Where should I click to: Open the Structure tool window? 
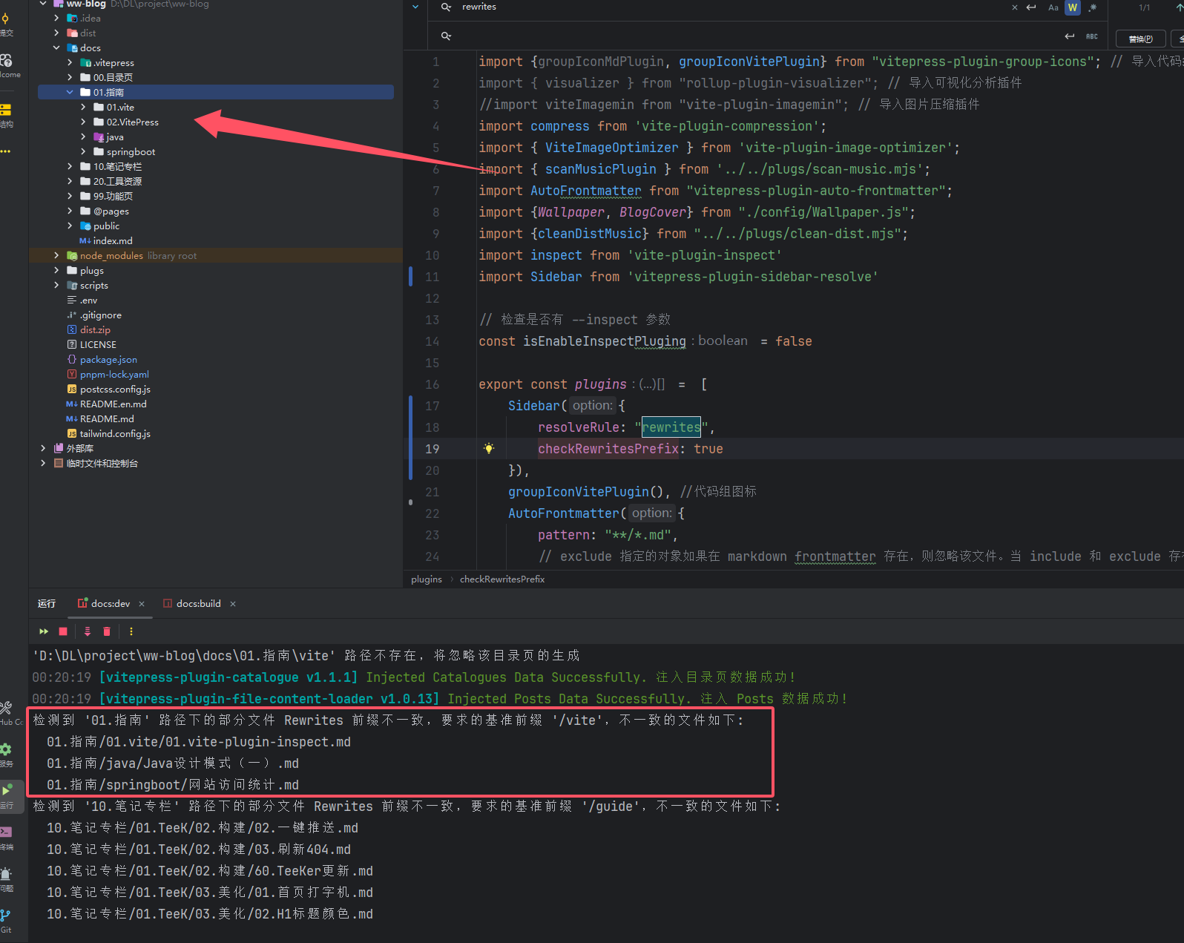point(6,115)
